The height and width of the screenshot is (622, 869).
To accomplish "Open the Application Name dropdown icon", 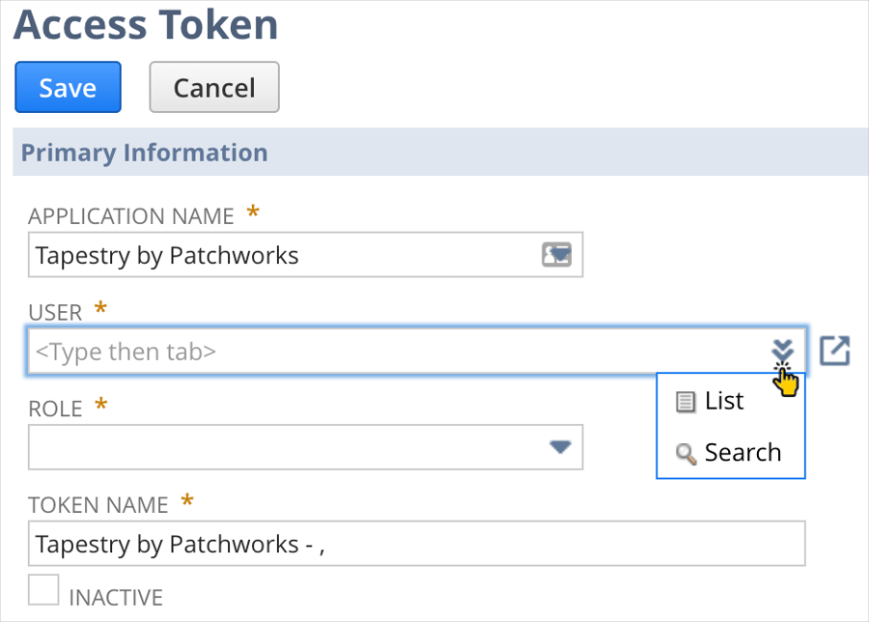I will (x=556, y=255).
